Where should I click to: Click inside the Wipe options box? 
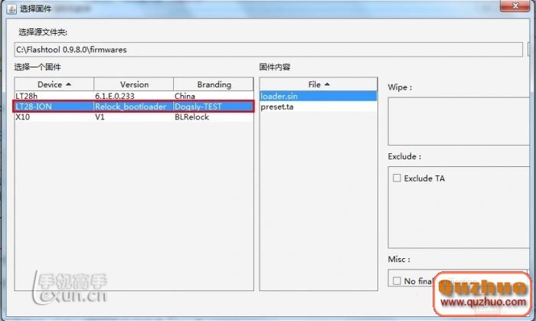pyautogui.click(x=459, y=121)
